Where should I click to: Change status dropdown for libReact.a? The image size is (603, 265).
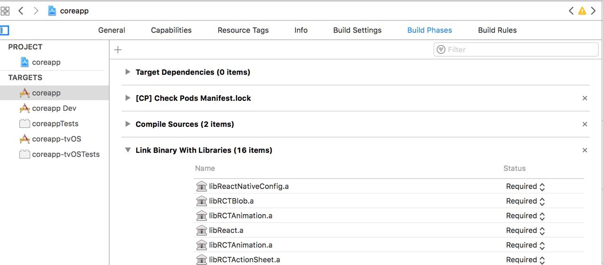point(525,231)
